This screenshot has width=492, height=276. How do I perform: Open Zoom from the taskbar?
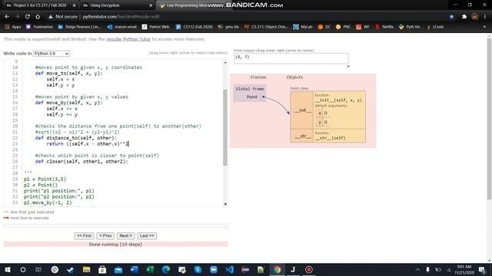pyautogui.click(x=214, y=269)
